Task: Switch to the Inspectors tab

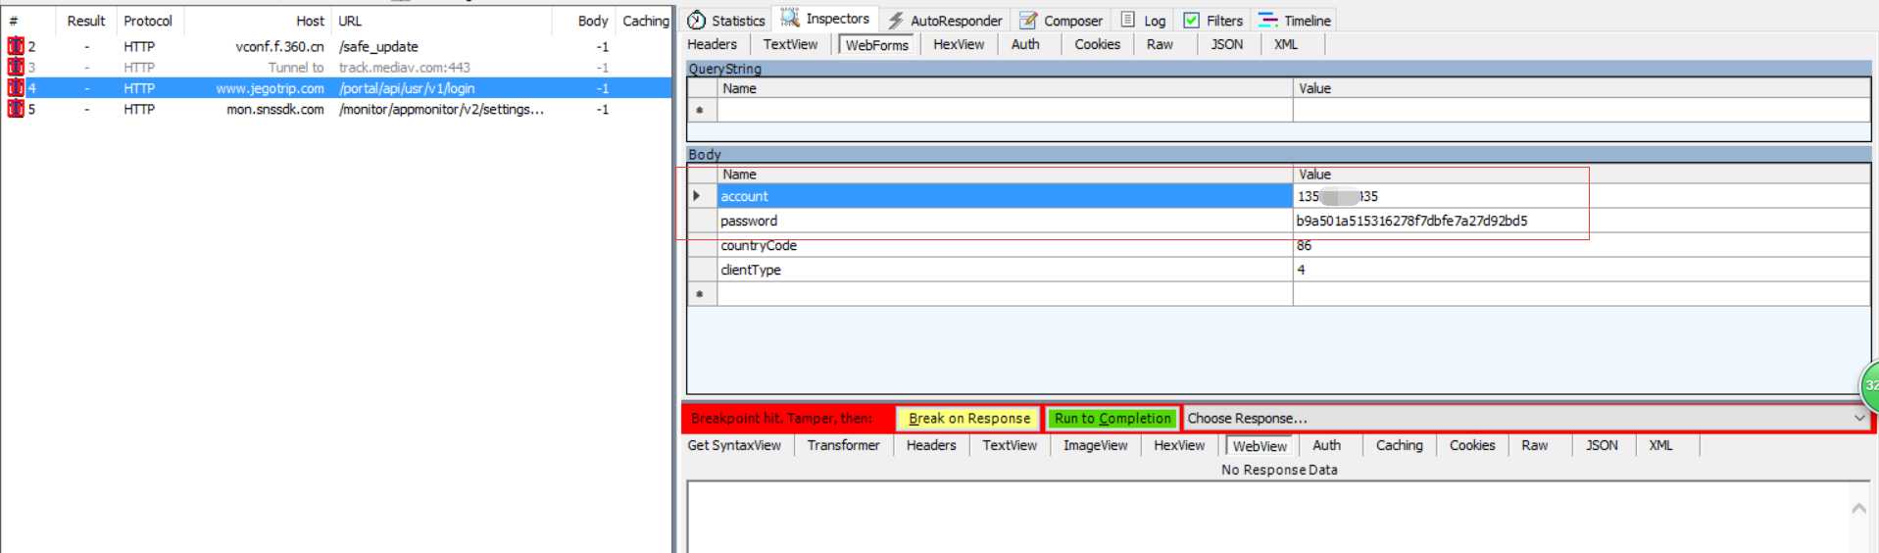Action: tap(825, 19)
